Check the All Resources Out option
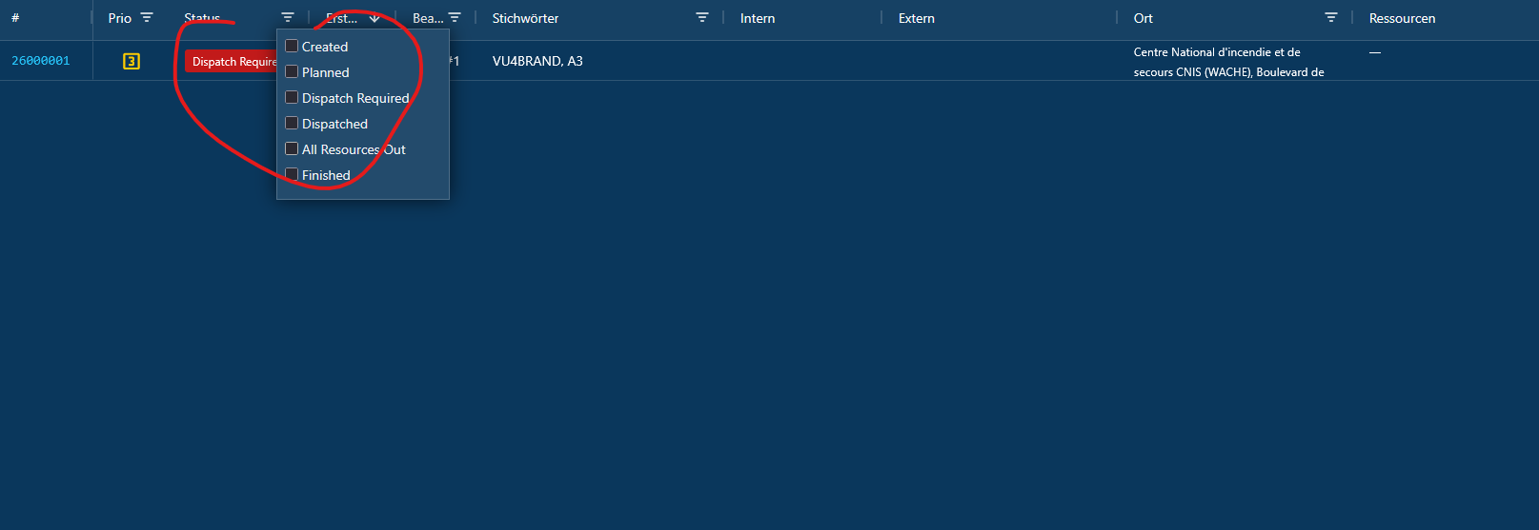Image resolution: width=1539 pixels, height=530 pixels. coord(293,148)
